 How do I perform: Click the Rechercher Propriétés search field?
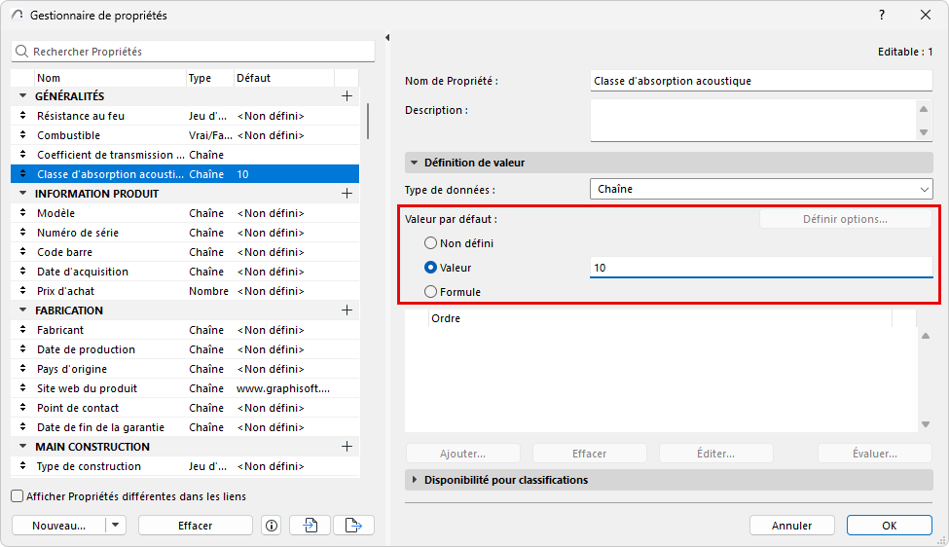tap(193, 52)
